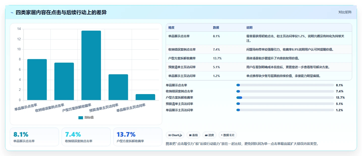362x156 pixels.
Task: Click the 13.7% 户型方案拆解收藏率 data card
Action: (x=138, y=137)
